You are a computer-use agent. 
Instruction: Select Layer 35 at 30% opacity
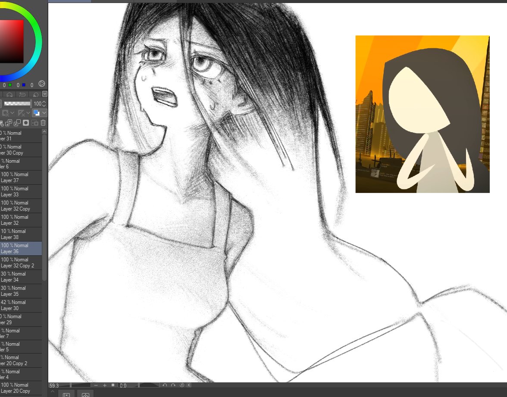[21, 291]
